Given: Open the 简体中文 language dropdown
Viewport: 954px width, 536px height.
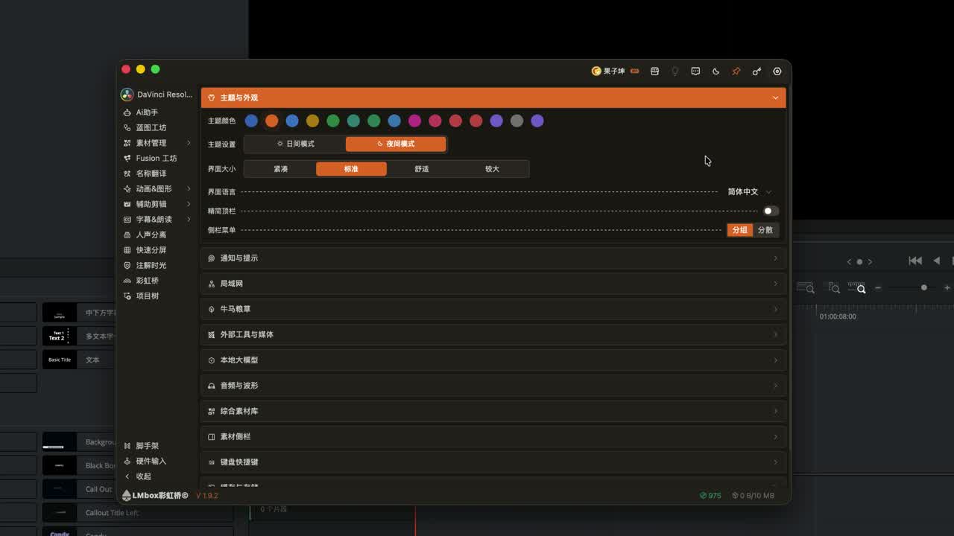Looking at the screenshot, I should click(750, 192).
